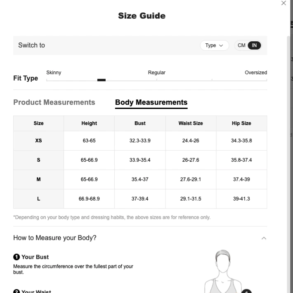Screen dimensions: 293x293
Task: Click the Bust column header
Action: [x=140, y=123]
